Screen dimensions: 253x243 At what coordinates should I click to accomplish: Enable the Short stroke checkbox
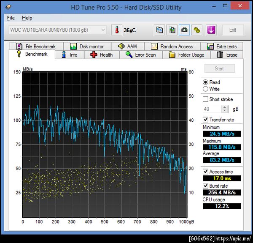click(x=205, y=99)
